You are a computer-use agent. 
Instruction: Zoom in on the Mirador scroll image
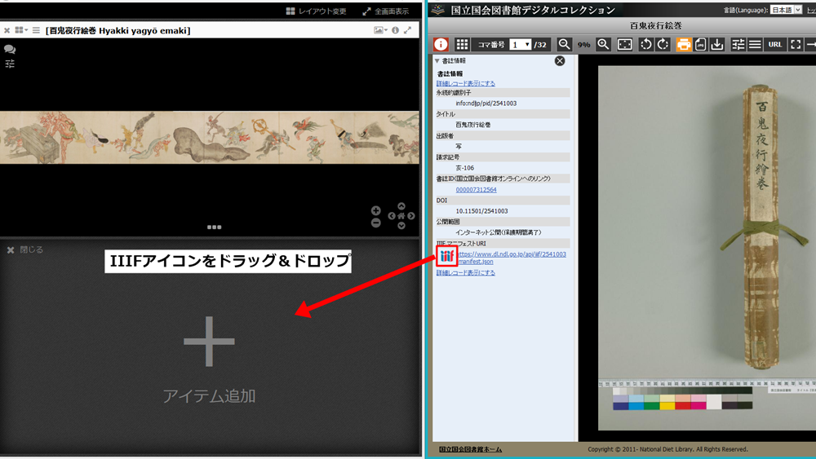click(x=375, y=210)
